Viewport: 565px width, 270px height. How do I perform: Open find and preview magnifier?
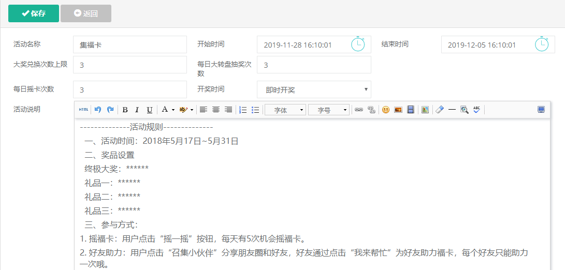coord(464,110)
